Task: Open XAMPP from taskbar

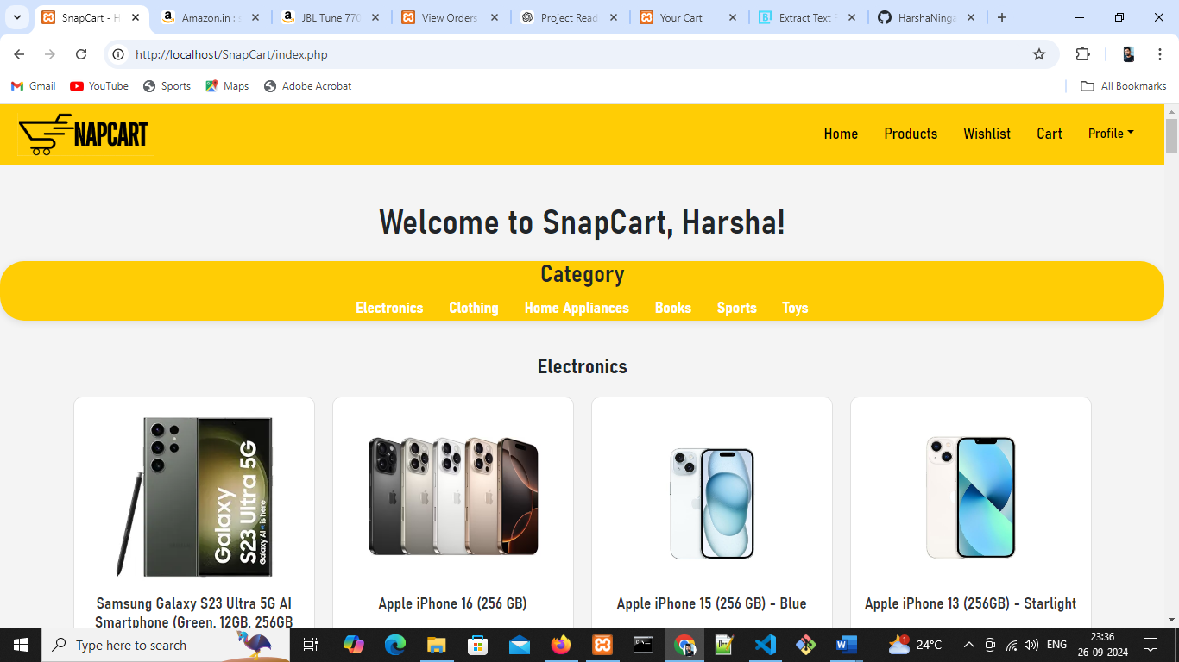Action: pos(602,645)
